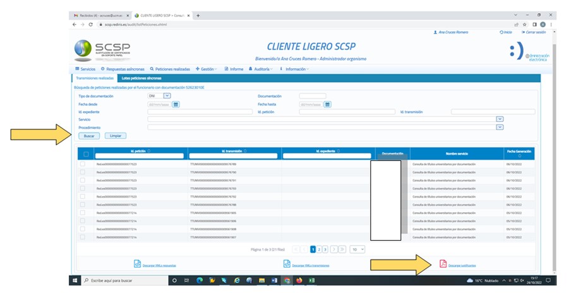576x293 pixels.
Task: Open the Windows notification center icon
Action: tap(548, 280)
